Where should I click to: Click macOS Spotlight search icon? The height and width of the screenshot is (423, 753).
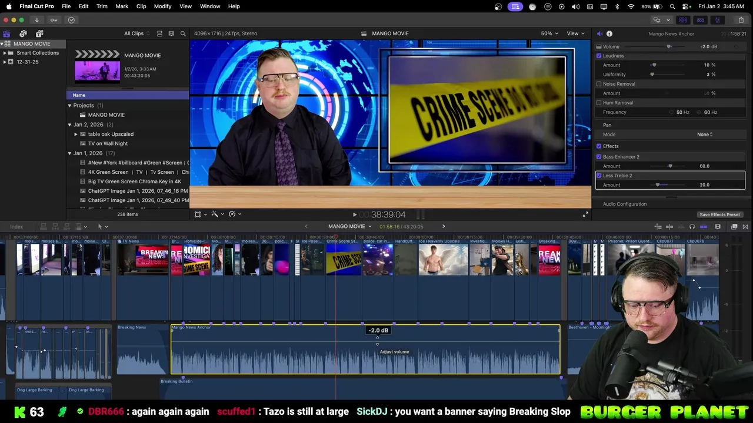672,6
